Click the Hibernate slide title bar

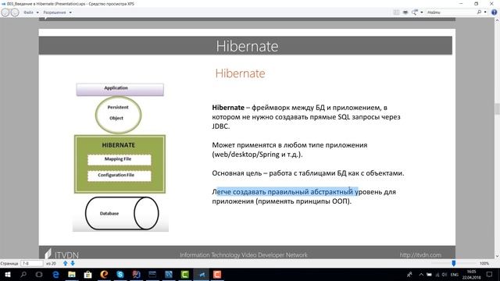click(245, 45)
